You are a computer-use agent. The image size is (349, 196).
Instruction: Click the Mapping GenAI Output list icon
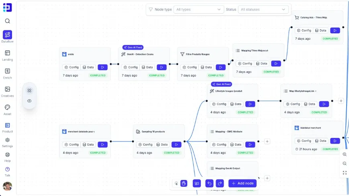click(212, 168)
